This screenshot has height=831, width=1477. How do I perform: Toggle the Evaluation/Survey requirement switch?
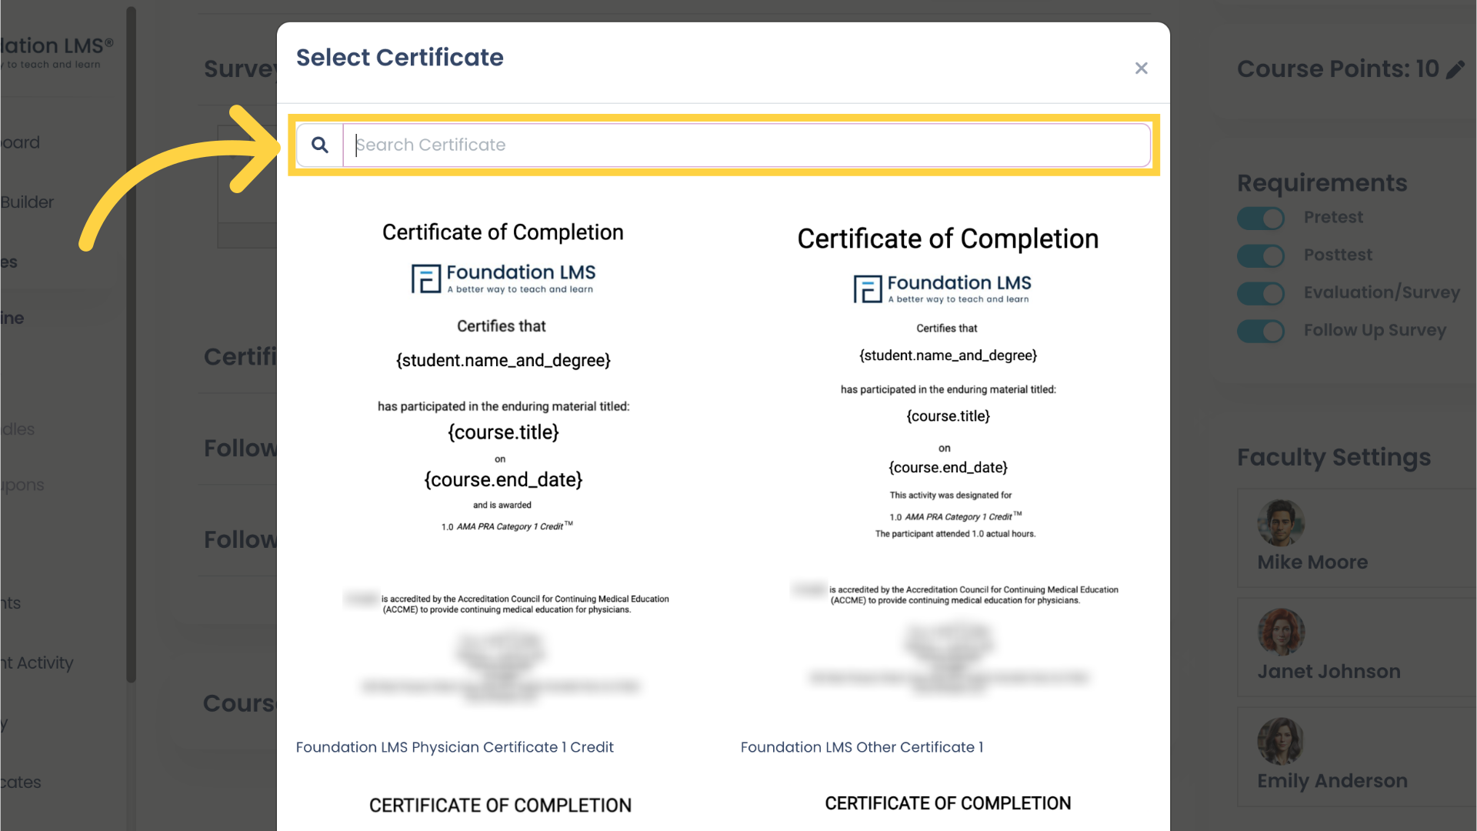tap(1261, 293)
